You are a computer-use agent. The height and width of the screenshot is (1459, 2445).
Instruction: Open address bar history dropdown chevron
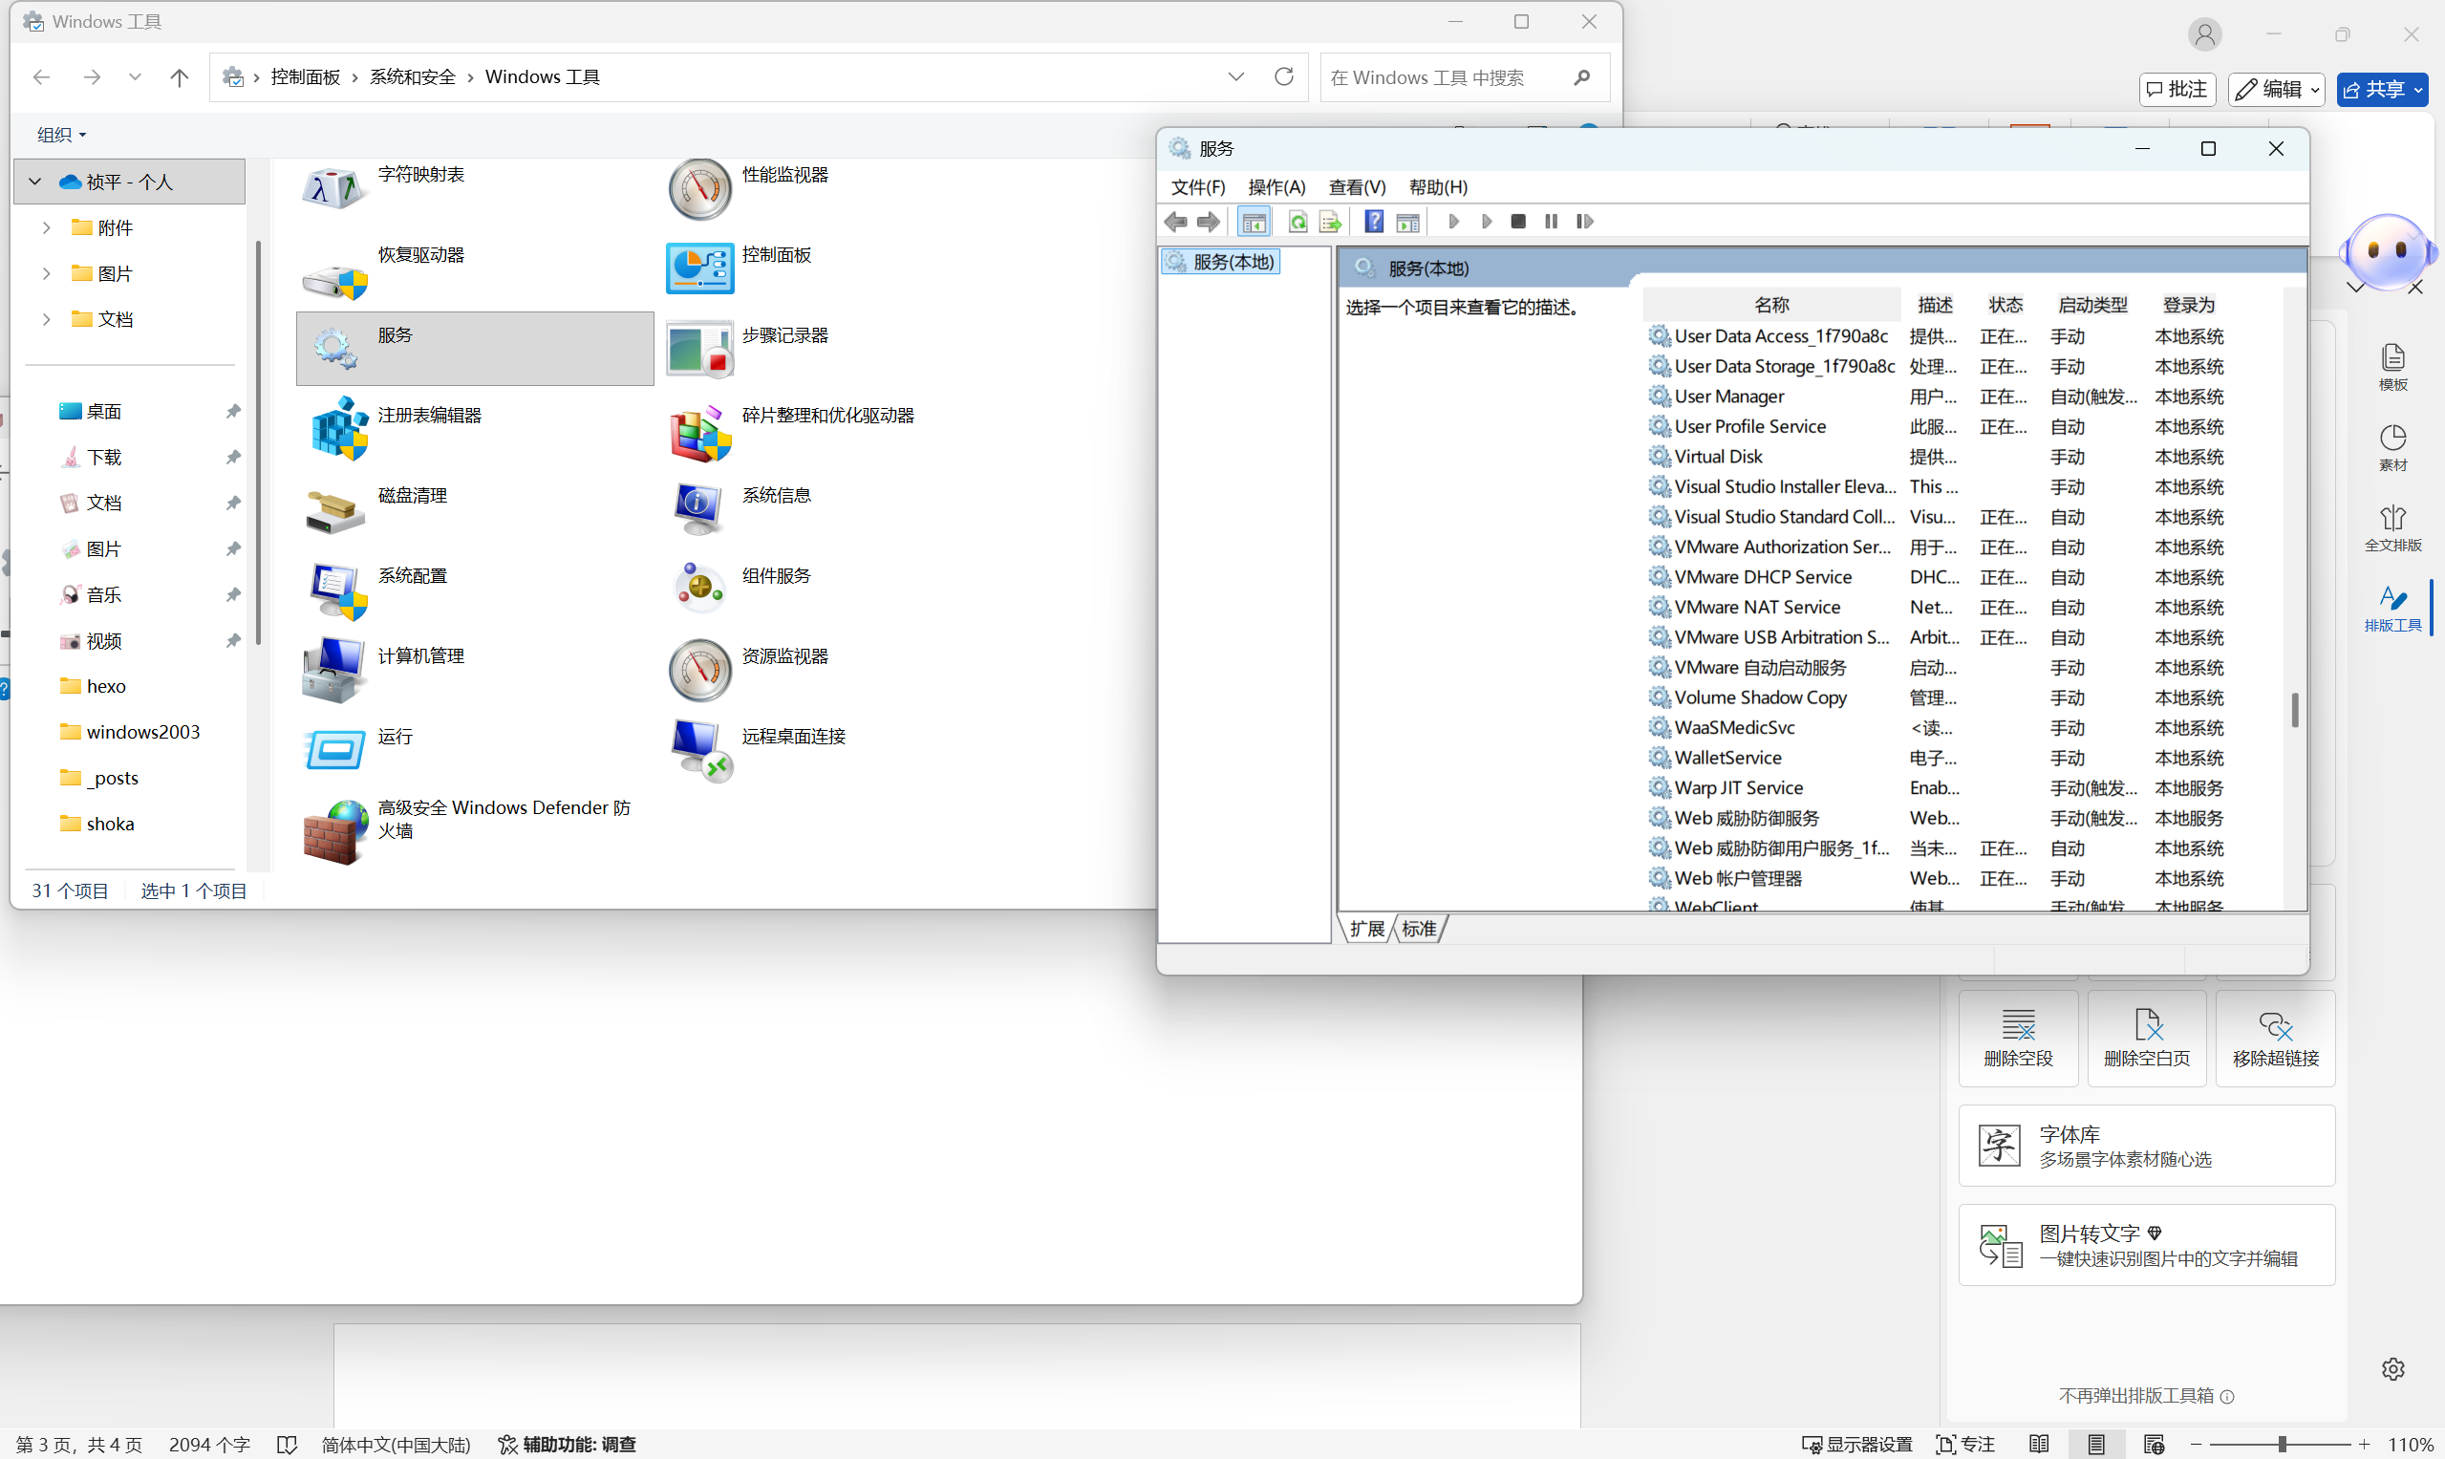click(1235, 76)
